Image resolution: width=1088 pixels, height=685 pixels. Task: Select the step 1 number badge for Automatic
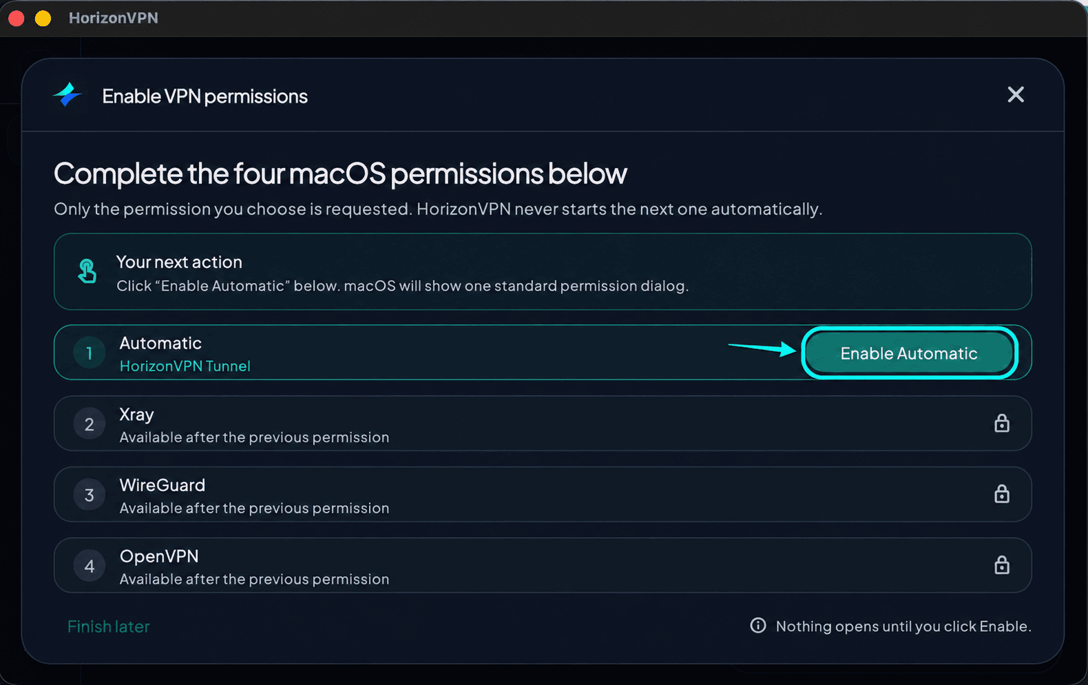tap(89, 353)
